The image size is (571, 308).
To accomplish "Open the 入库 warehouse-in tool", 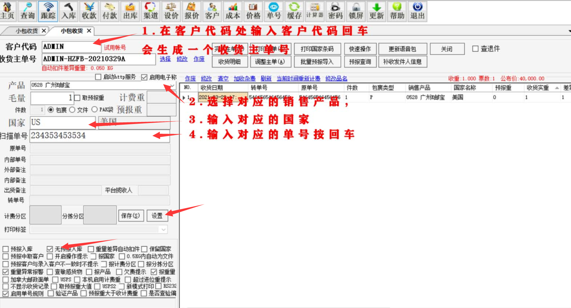I will click(x=68, y=11).
